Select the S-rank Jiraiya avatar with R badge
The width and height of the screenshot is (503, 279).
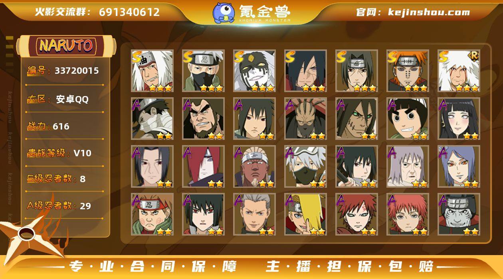(459, 71)
